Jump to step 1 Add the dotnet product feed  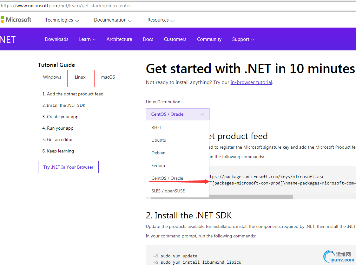[x=73, y=94]
